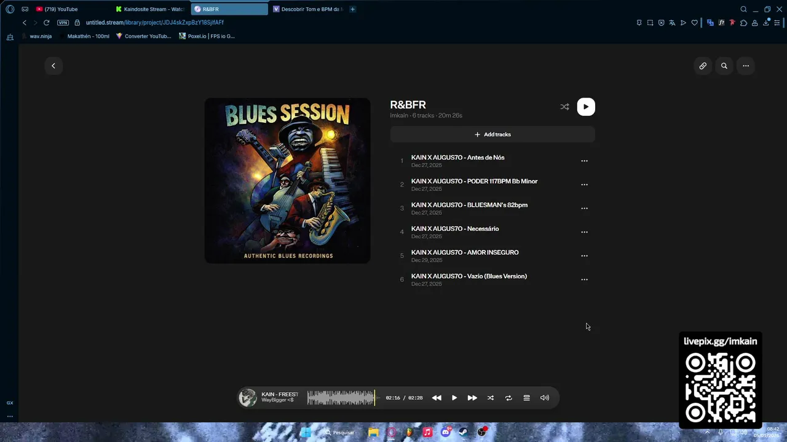Open track 'KAIN X AUGUS7O - Necessário'
Viewport: 787px width, 442px height.
[492, 232]
